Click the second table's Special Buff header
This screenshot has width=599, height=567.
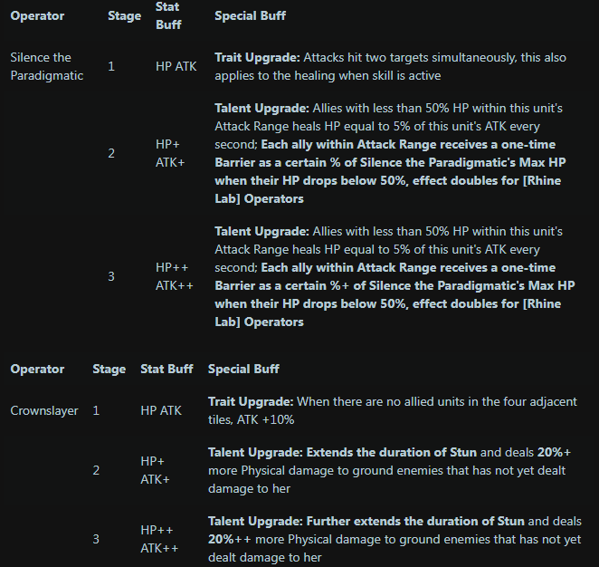(x=243, y=369)
